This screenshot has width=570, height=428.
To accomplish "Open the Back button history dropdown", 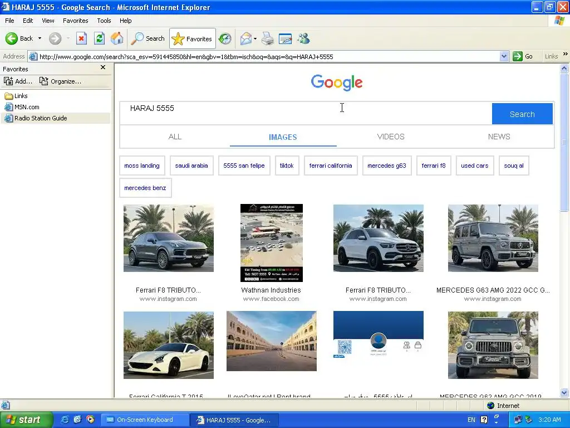I will coord(40,38).
